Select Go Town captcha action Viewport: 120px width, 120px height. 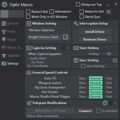pos(38,62)
